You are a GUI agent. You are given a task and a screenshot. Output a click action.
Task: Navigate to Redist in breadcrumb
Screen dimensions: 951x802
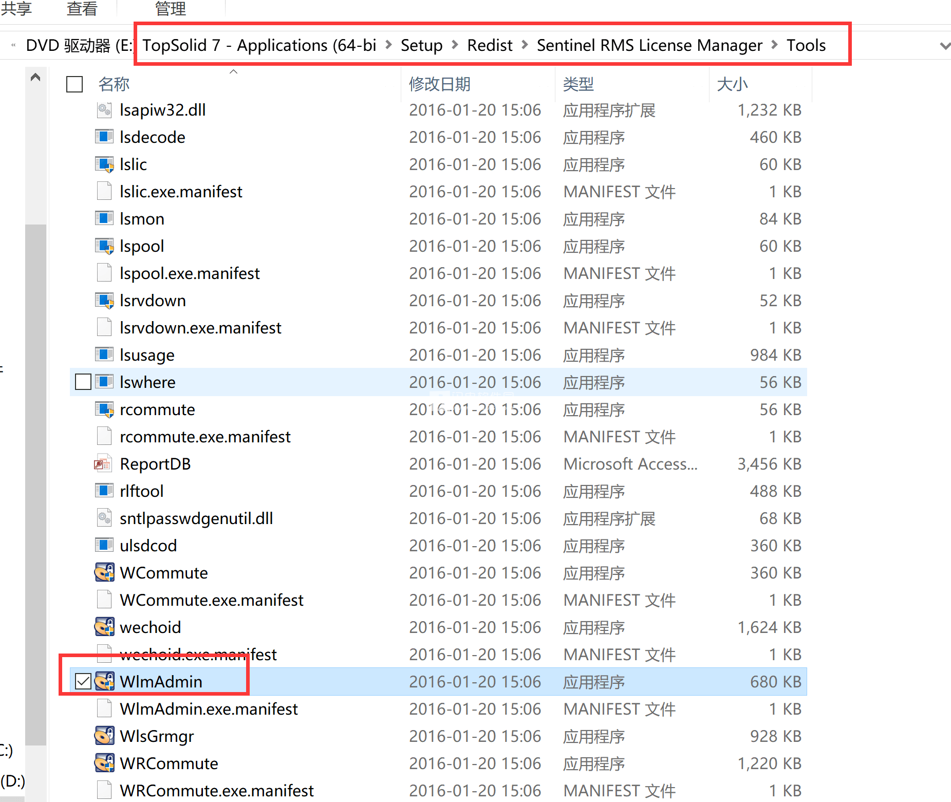point(490,45)
